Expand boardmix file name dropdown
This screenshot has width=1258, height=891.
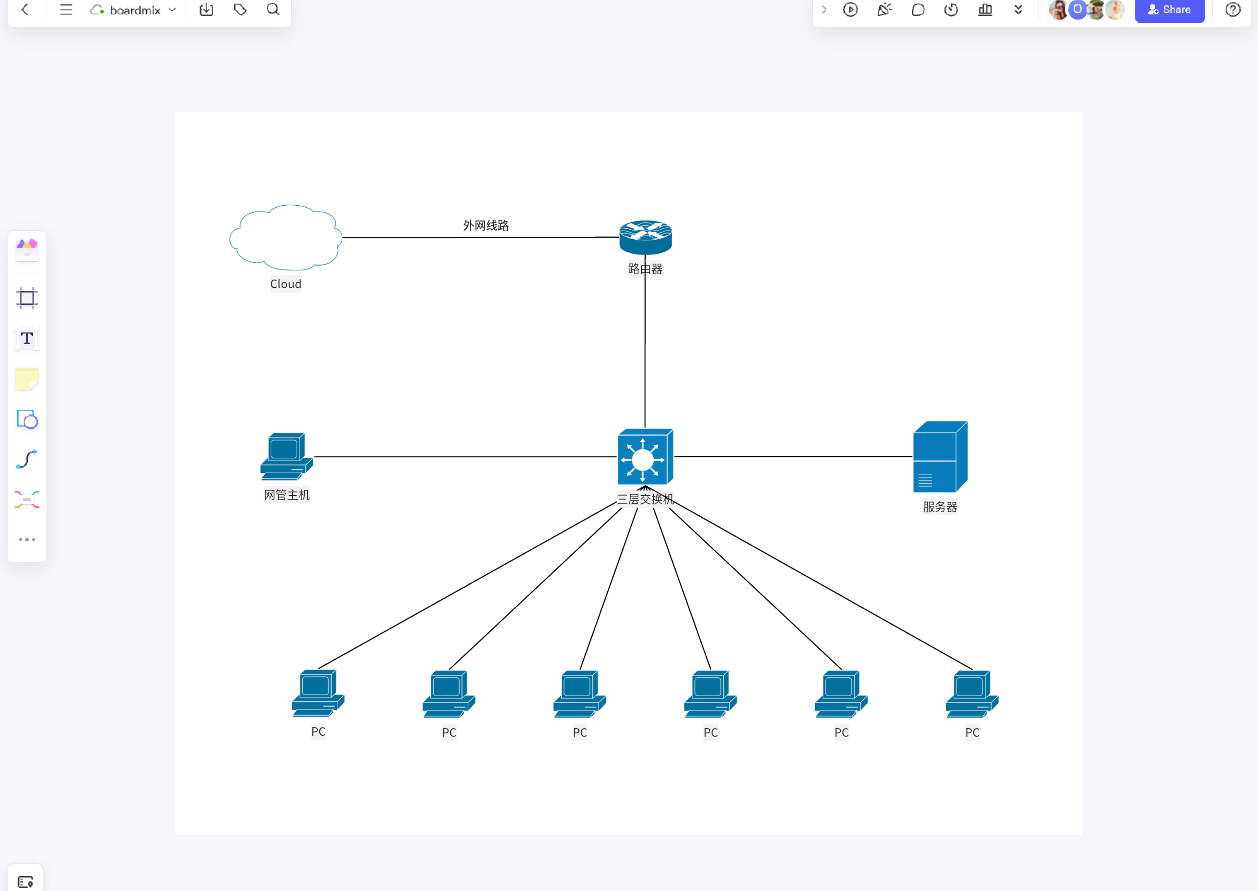pos(172,9)
